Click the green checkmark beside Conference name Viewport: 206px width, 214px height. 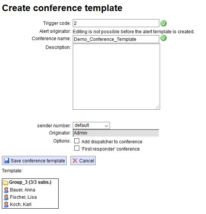tap(163, 38)
